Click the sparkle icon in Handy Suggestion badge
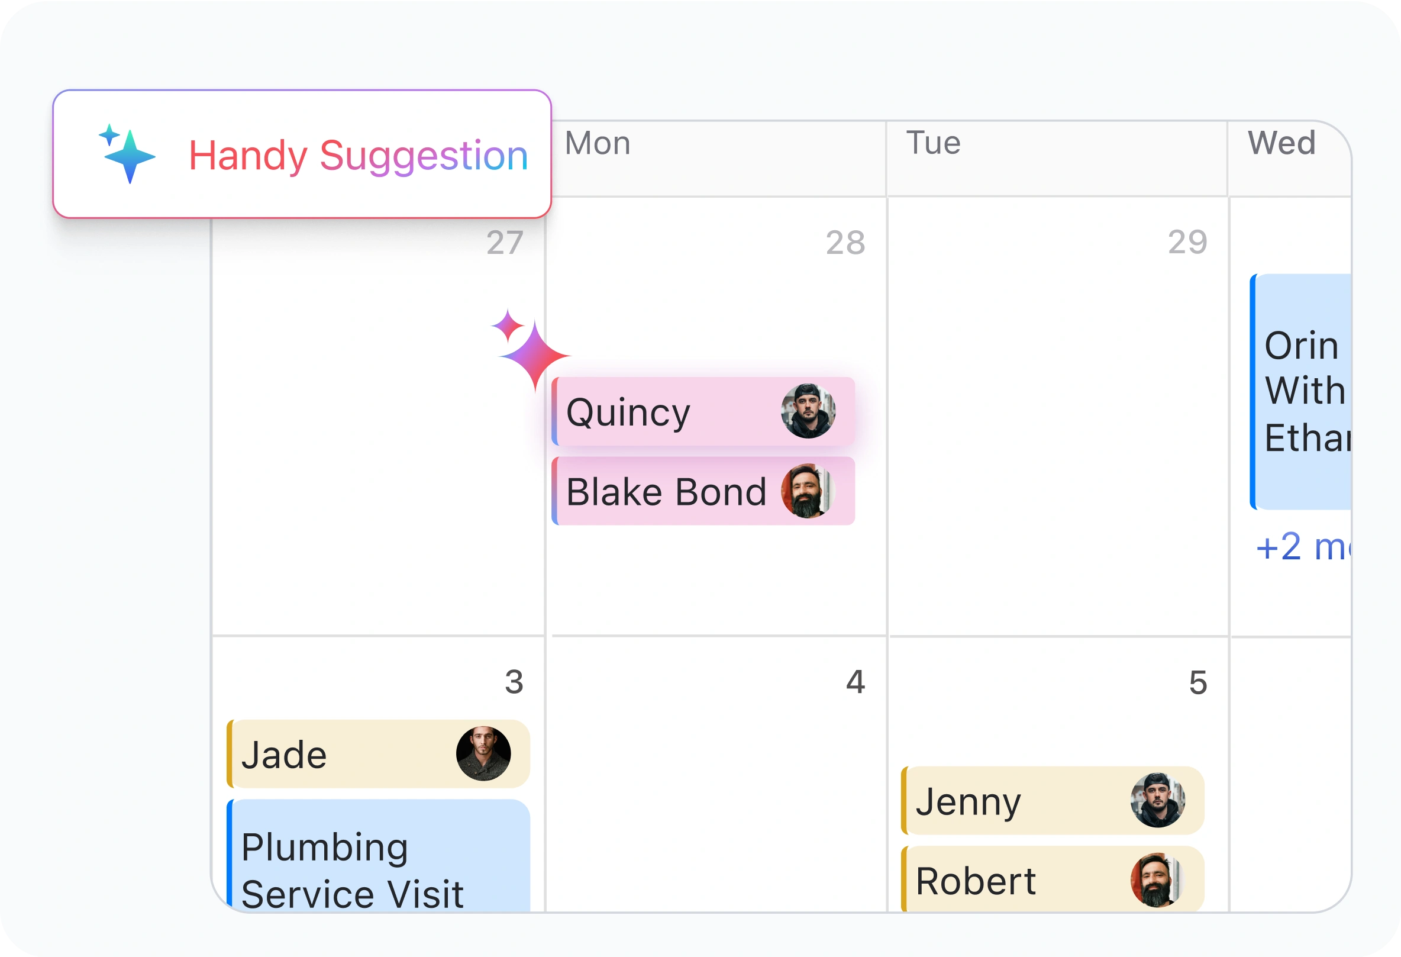 point(127,154)
